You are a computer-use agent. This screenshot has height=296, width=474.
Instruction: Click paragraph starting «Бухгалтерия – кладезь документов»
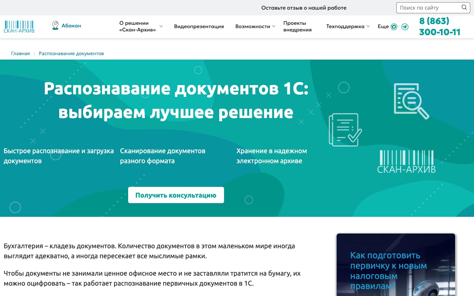[x=149, y=251]
